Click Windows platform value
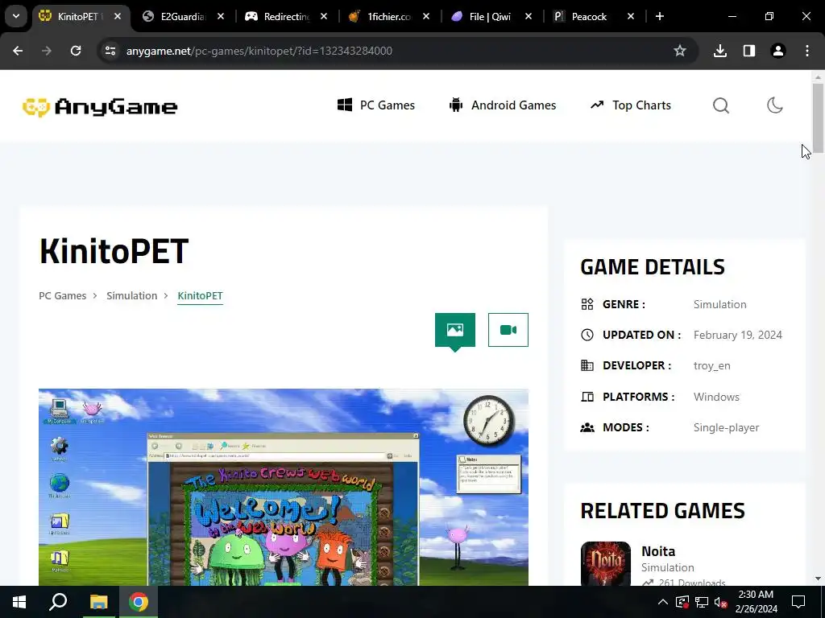The height and width of the screenshot is (618, 825). 716,397
